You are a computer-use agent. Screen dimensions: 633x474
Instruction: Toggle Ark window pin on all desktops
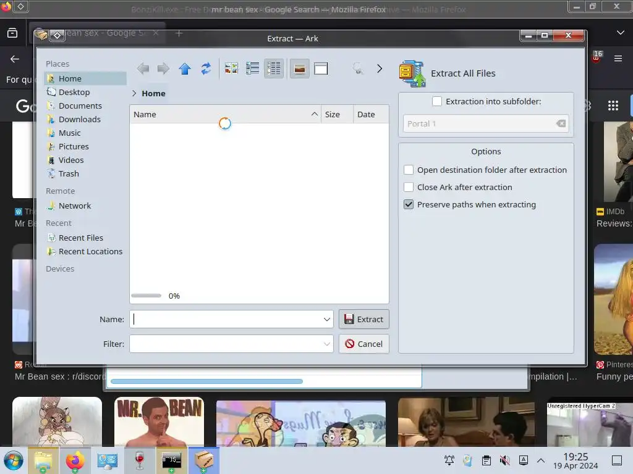pyautogui.click(x=57, y=35)
